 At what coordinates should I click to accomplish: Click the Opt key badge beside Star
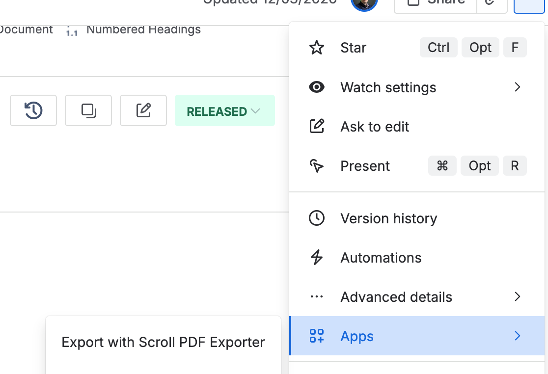[480, 48]
